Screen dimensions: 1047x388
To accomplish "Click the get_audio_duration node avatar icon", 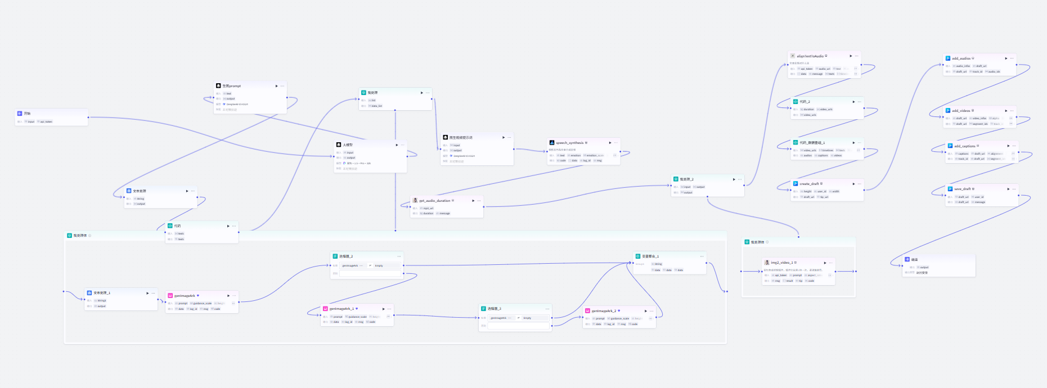I will [415, 200].
